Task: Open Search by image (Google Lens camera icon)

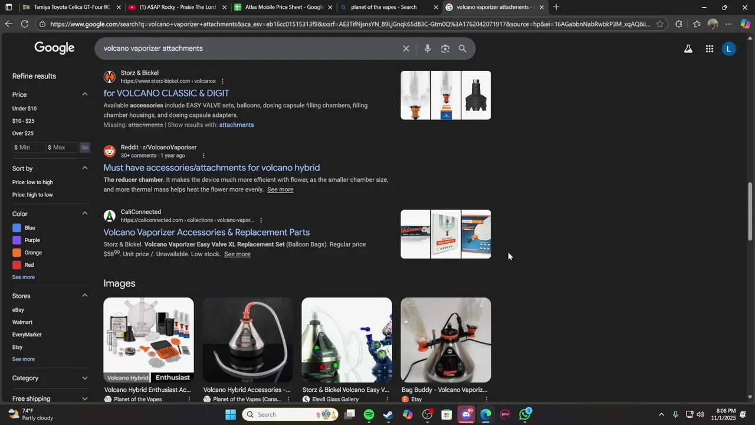Action: tap(445, 48)
